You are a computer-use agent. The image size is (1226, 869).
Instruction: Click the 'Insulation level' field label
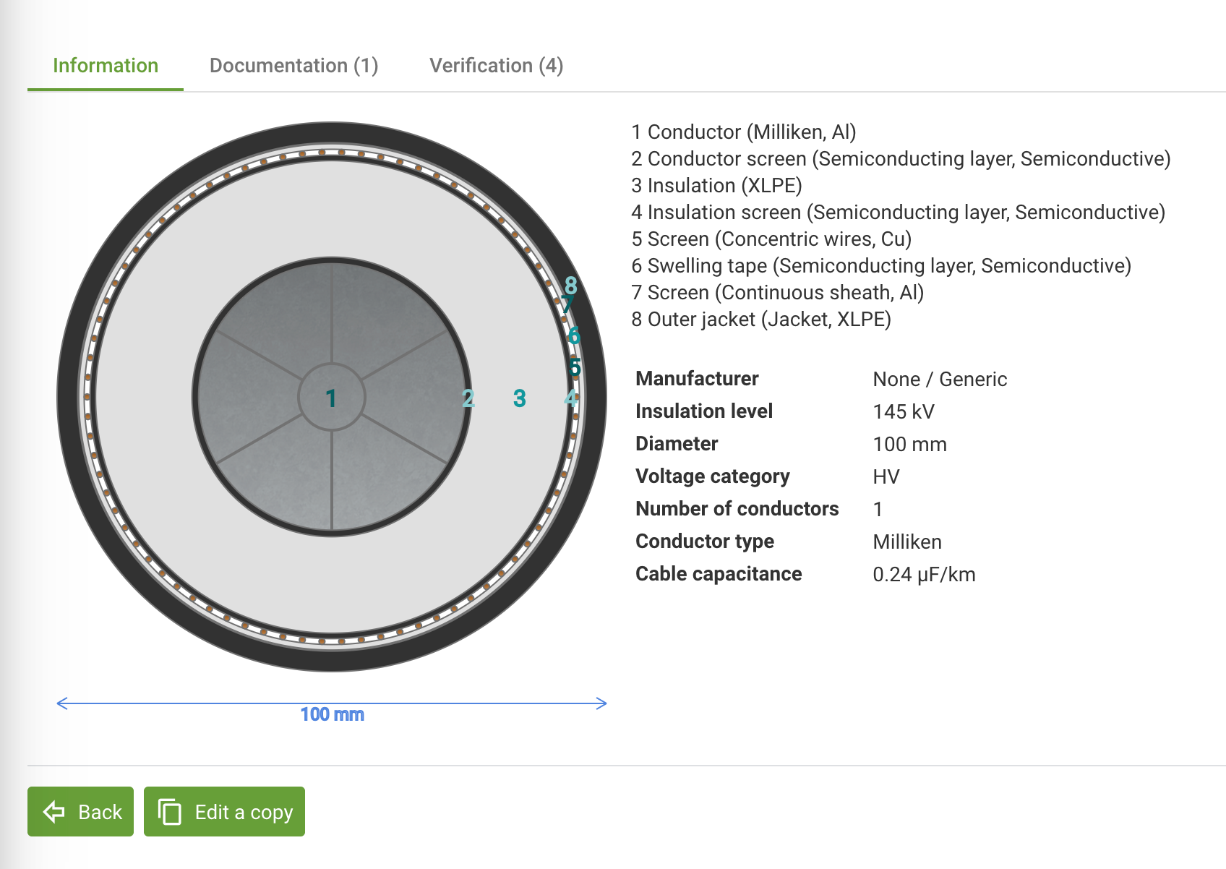[704, 411]
